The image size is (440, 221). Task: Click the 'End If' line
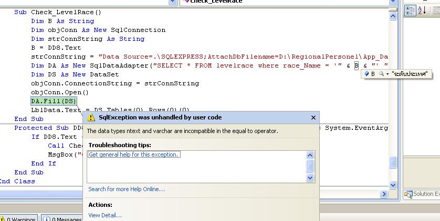[x=44, y=163]
